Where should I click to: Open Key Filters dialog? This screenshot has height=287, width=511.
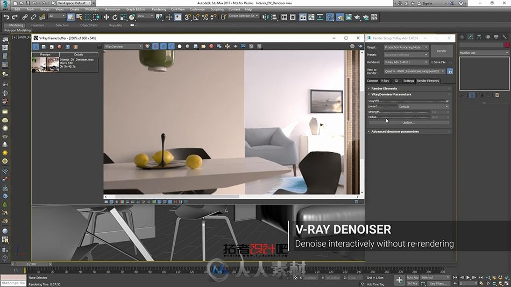pyautogui.click(x=438, y=283)
